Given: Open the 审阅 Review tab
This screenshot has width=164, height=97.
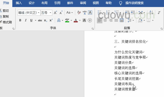Looking at the screenshot, I should click(x=83, y=3).
